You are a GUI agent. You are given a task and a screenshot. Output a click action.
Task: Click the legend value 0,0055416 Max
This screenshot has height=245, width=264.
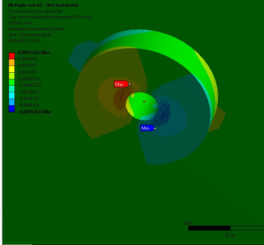(34, 53)
